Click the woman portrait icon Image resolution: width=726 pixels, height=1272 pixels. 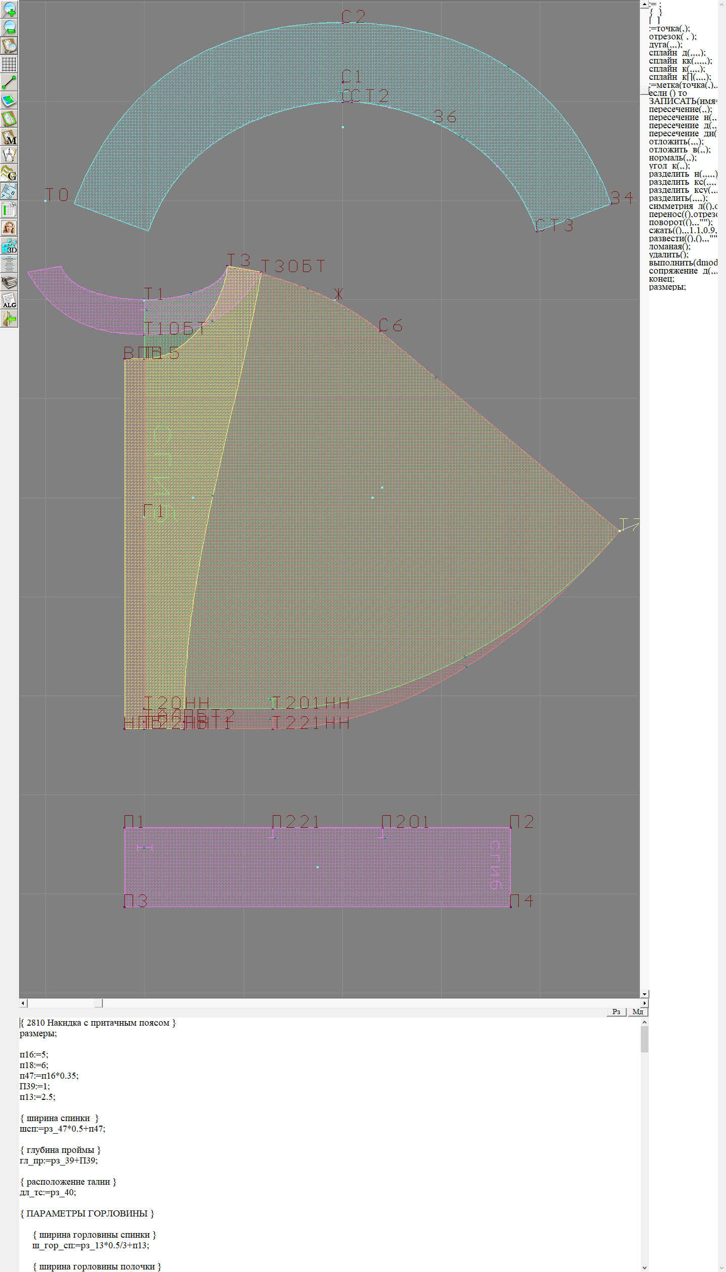pos(9,228)
